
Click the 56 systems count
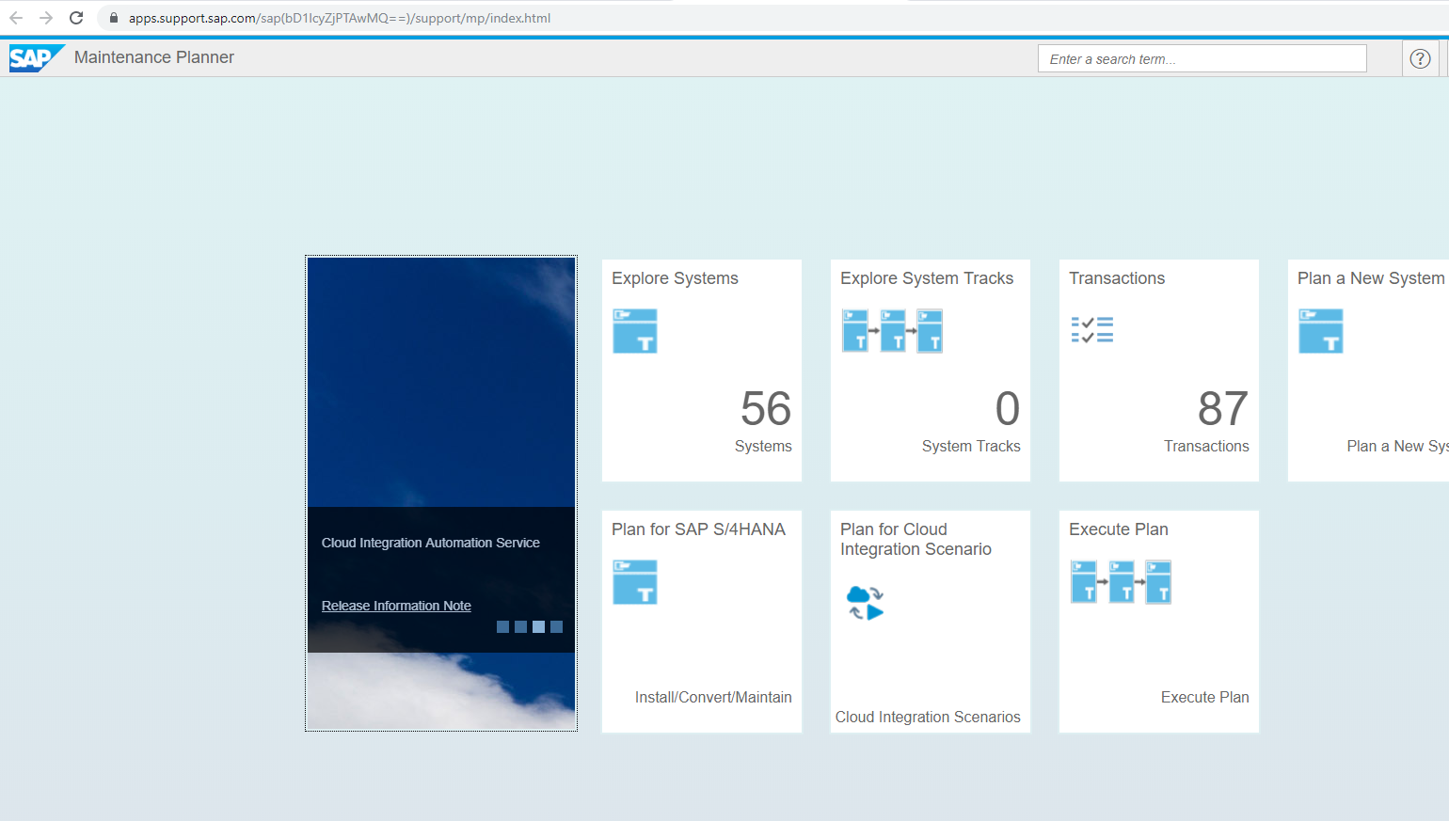click(766, 409)
